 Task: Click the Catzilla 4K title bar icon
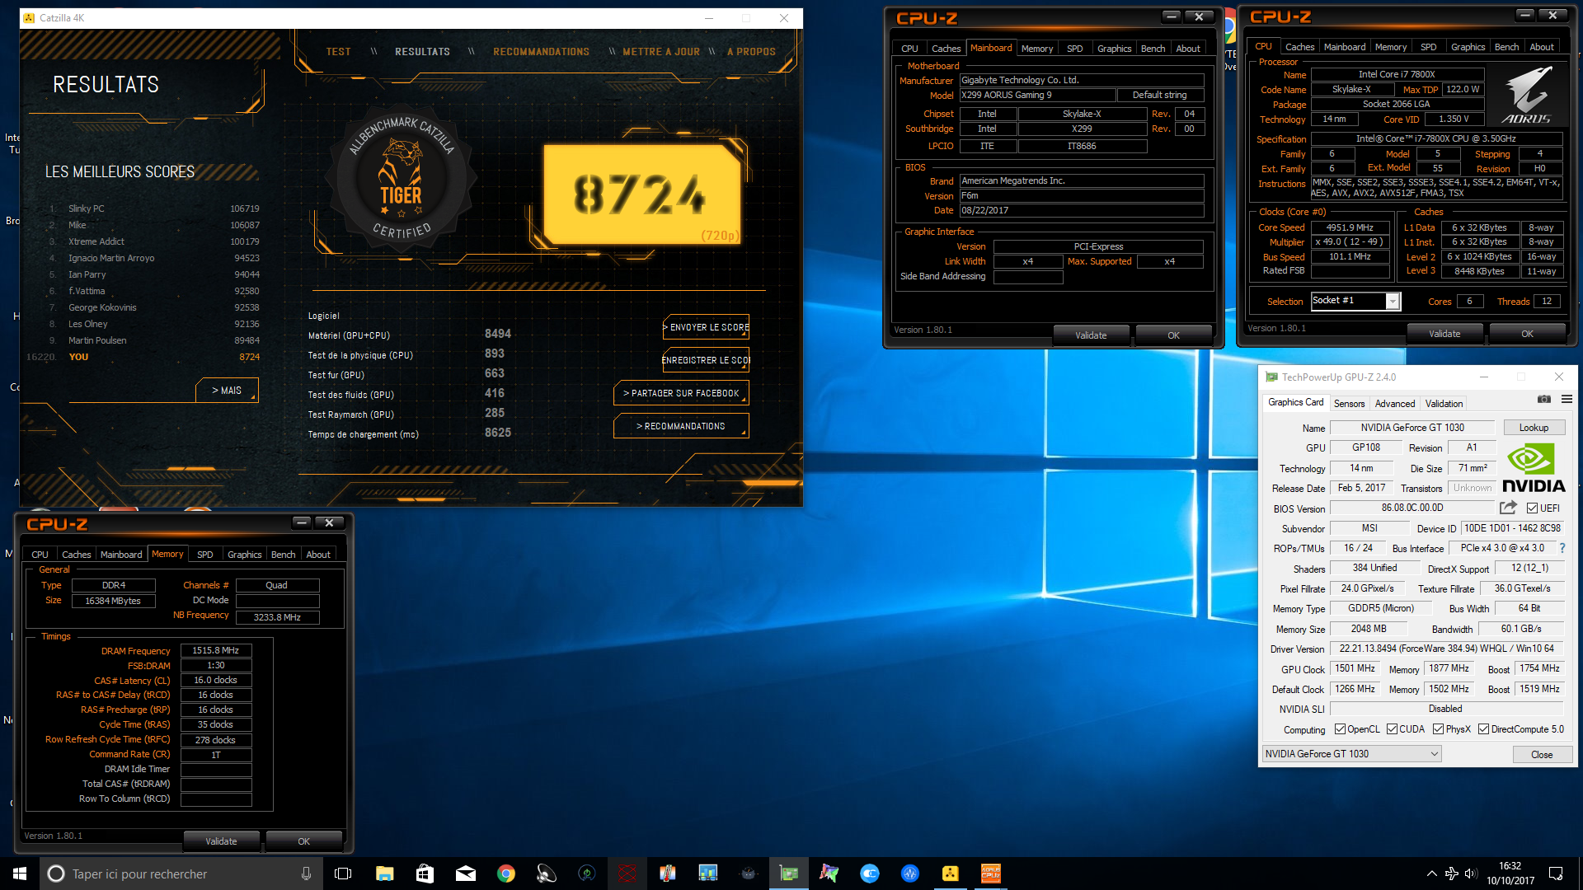30,17
